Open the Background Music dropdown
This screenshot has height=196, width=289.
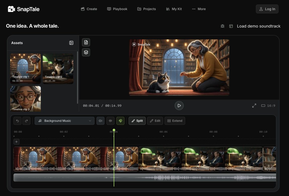(x=64, y=121)
